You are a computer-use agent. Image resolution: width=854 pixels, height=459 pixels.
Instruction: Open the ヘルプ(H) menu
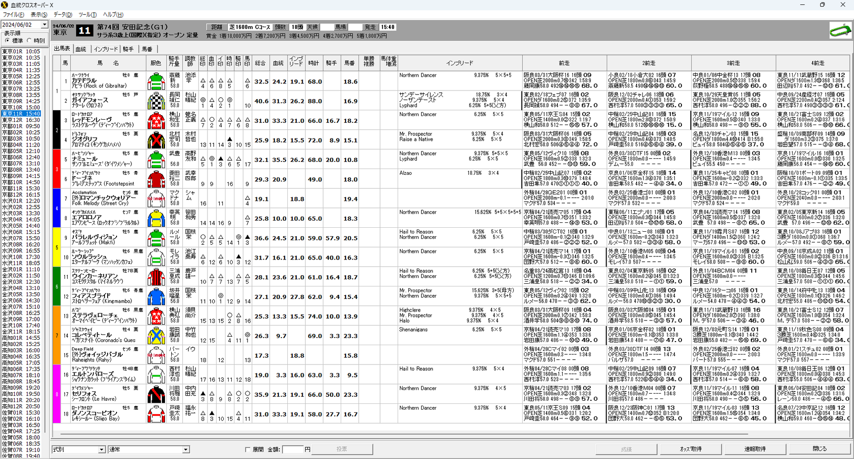click(x=113, y=15)
